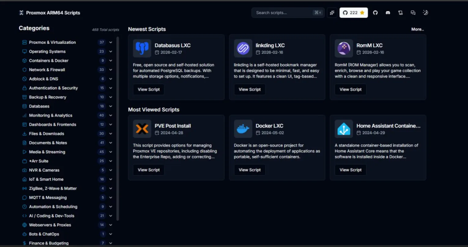
Task: Click the Documents & Notes file icon
Action: tap(24, 143)
